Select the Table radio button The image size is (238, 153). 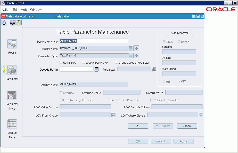pyautogui.click(x=164, y=42)
